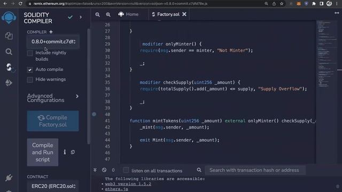Open the compiler version 0.8.0 dropdown
Screen dimensions: 342x192
coord(53,42)
